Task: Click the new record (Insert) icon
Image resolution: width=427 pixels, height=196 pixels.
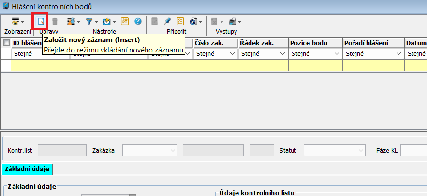Action: click(41, 21)
